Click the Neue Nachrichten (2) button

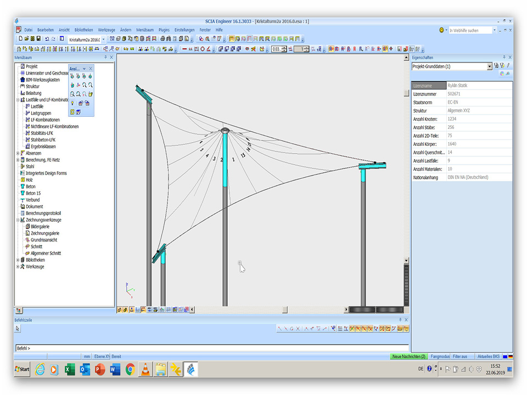pos(408,357)
